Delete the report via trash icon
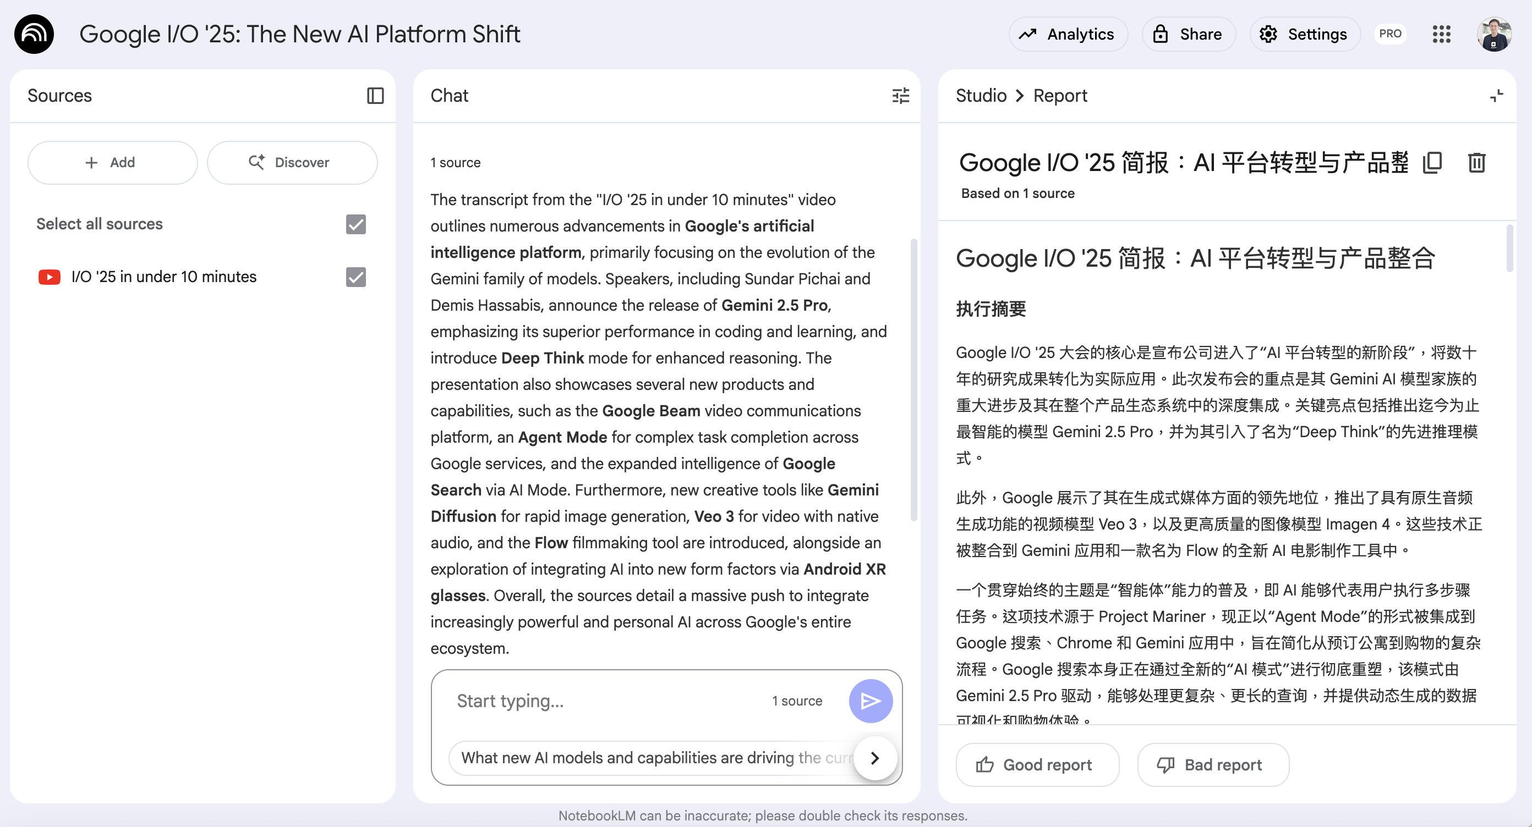The height and width of the screenshot is (827, 1532). (x=1476, y=162)
